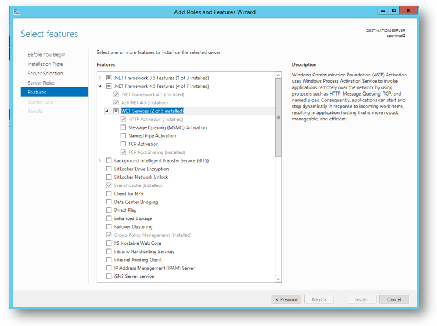This screenshot has height=326, width=437.
Task: Tick Data Center Bridging checkbox
Action: click(109, 202)
